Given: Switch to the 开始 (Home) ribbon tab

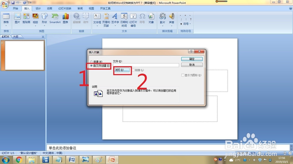Looking at the screenshot, I should click(15, 8).
